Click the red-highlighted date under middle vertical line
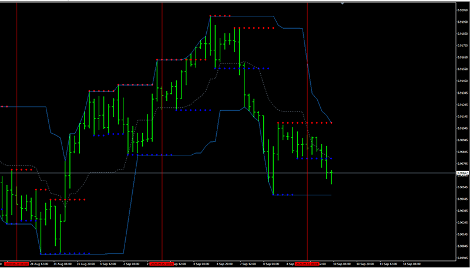 click(x=162, y=264)
